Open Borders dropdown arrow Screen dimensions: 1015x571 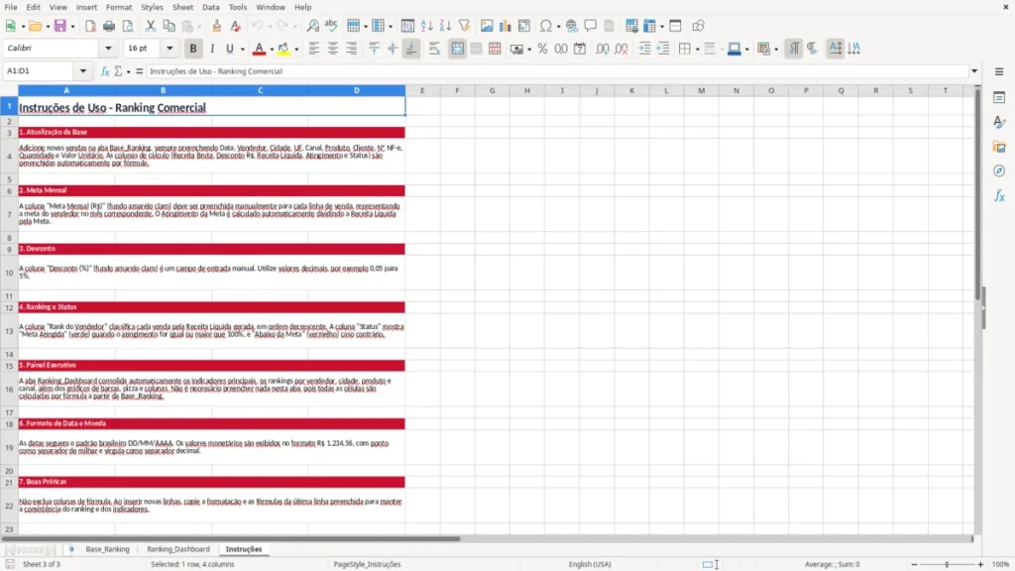(x=697, y=50)
